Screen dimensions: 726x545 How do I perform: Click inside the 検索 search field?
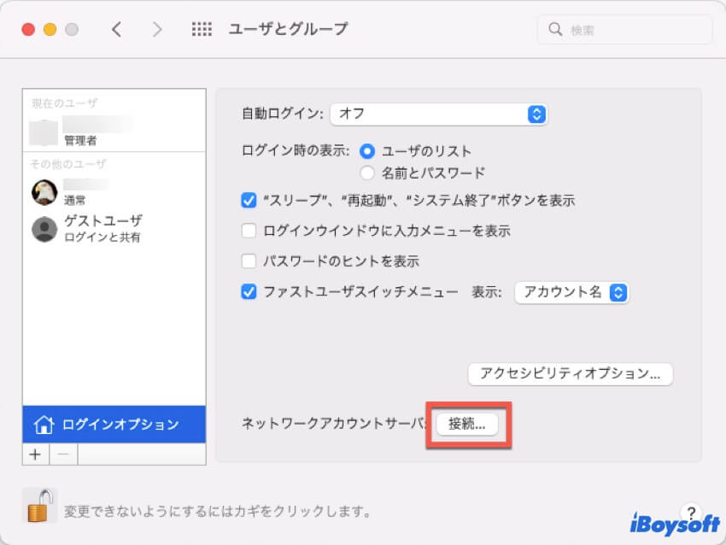click(x=623, y=28)
